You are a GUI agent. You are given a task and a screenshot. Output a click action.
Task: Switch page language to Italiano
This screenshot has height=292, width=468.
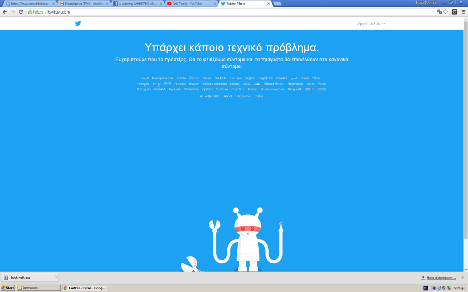pos(234,84)
